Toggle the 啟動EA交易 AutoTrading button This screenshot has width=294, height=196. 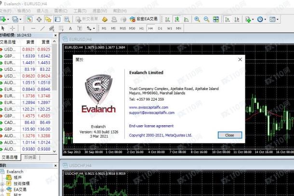(x=144, y=19)
